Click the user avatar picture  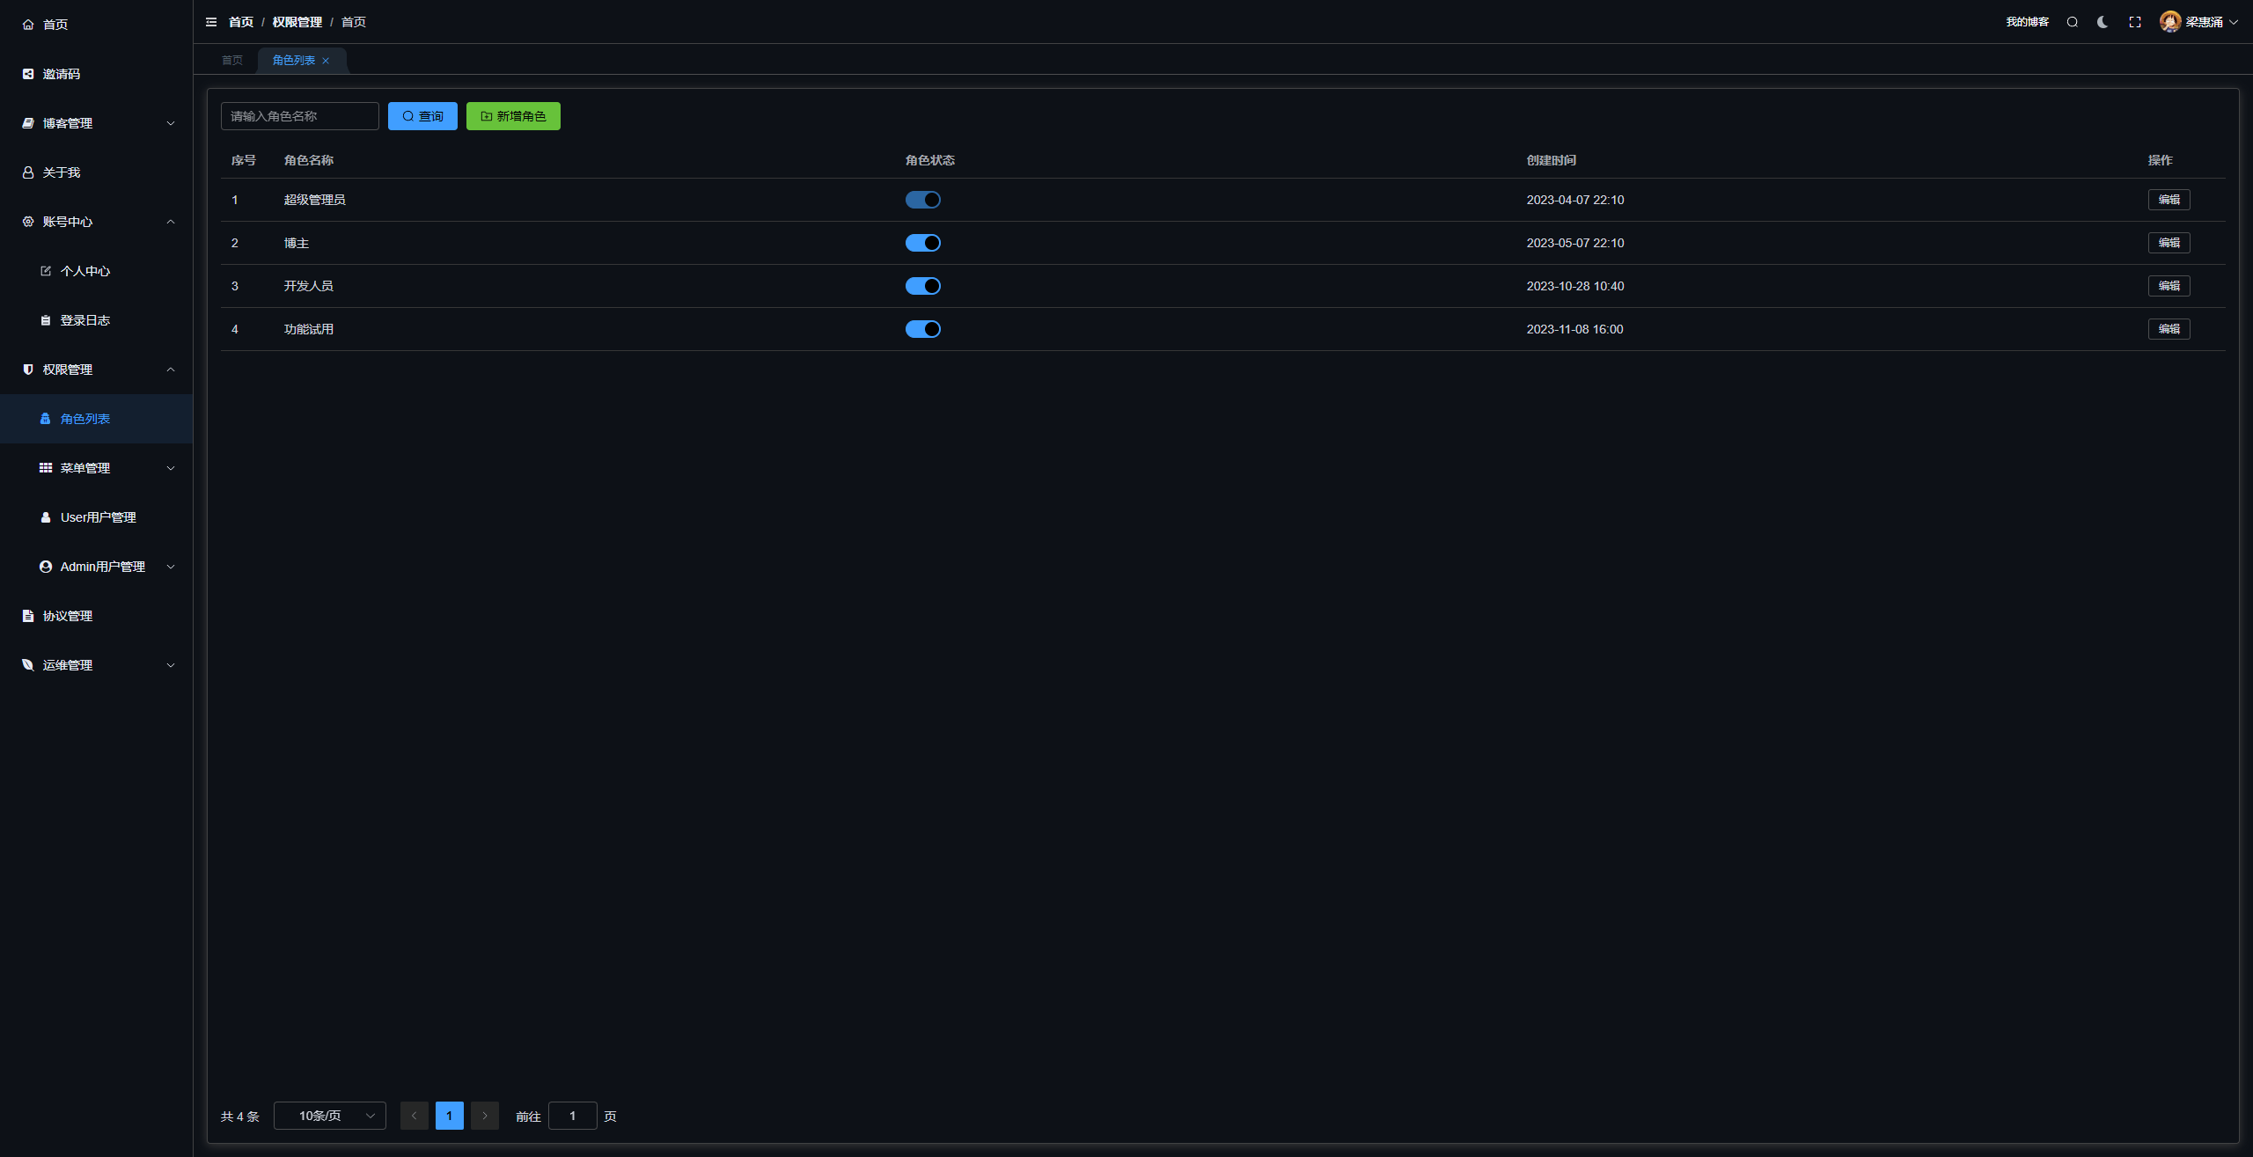click(2170, 22)
